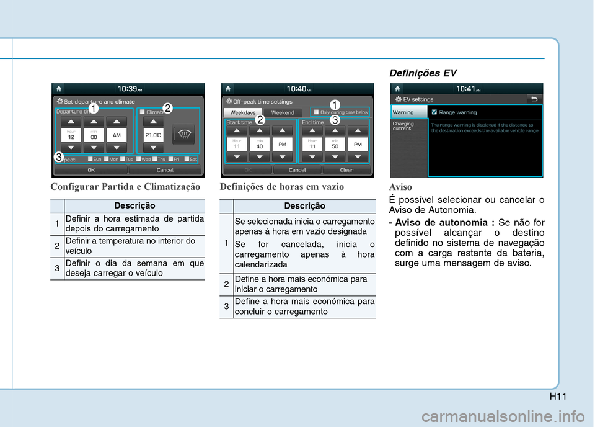Screen dimensions: 595x427
Task: Check the Sun repeat day
Action: pyautogui.click(x=90, y=159)
